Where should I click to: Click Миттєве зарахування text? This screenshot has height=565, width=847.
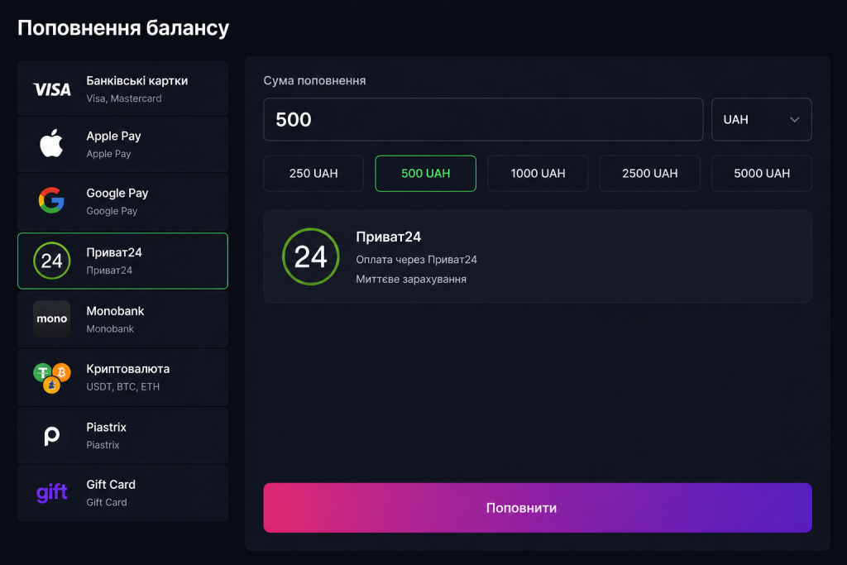pos(411,280)
